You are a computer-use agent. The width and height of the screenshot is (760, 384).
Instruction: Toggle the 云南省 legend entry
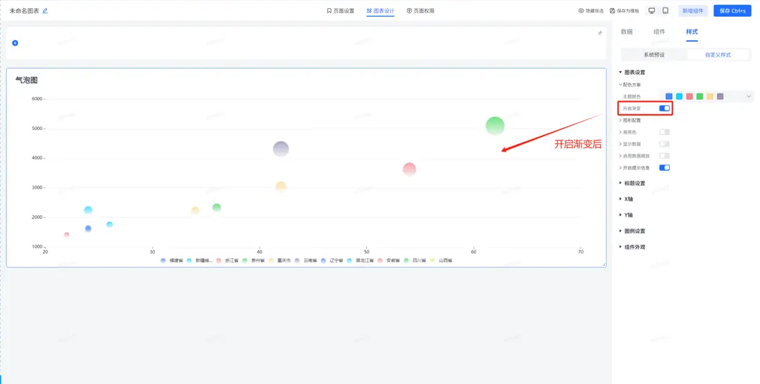tap(306, 261)
